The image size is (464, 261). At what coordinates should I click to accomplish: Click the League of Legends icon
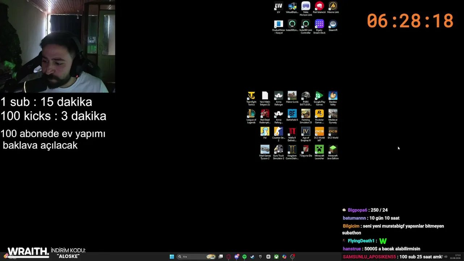tap(251, 117)
